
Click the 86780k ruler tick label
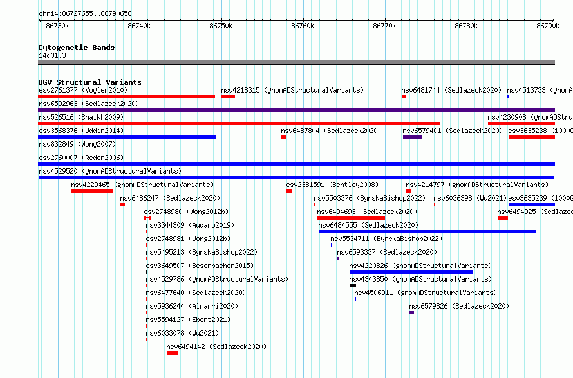466,26
